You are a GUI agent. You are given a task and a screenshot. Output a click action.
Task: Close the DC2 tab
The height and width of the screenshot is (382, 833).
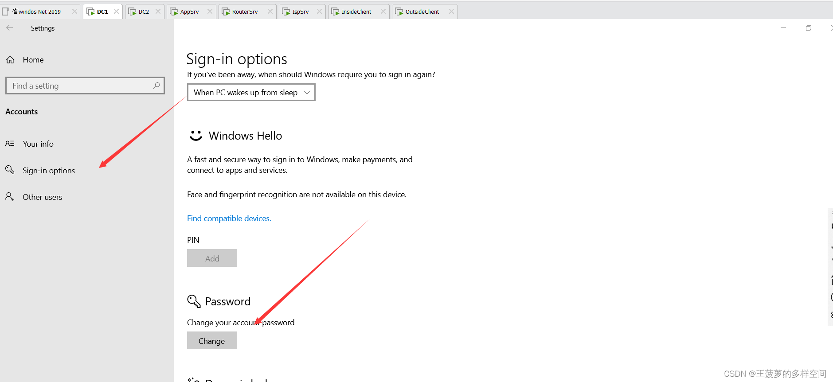pos(158,12)
